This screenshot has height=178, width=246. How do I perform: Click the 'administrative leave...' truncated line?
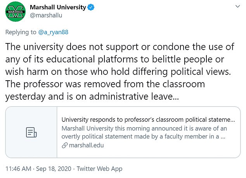pyautogui.click(x=134, y=96)
